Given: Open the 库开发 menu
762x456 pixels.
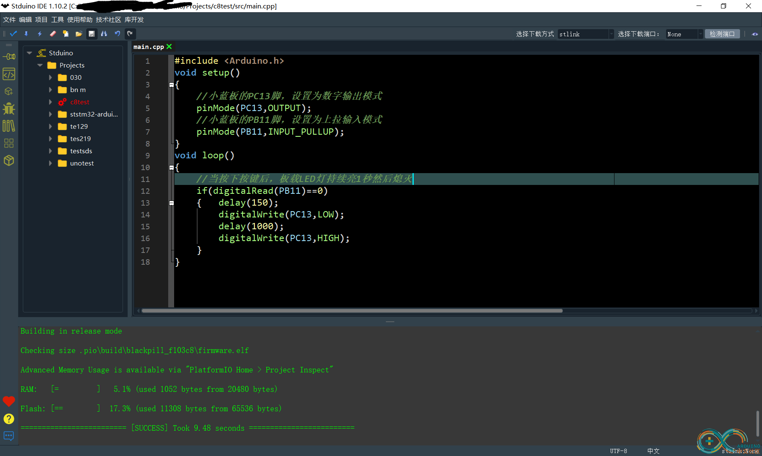Looking at the screenshot, I should click(134, 19).
